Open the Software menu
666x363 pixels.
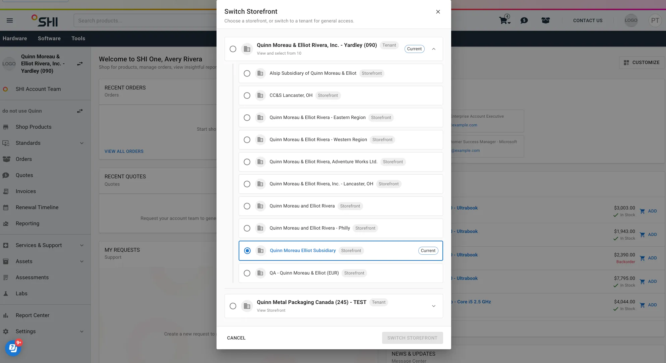tap(49, 39)
